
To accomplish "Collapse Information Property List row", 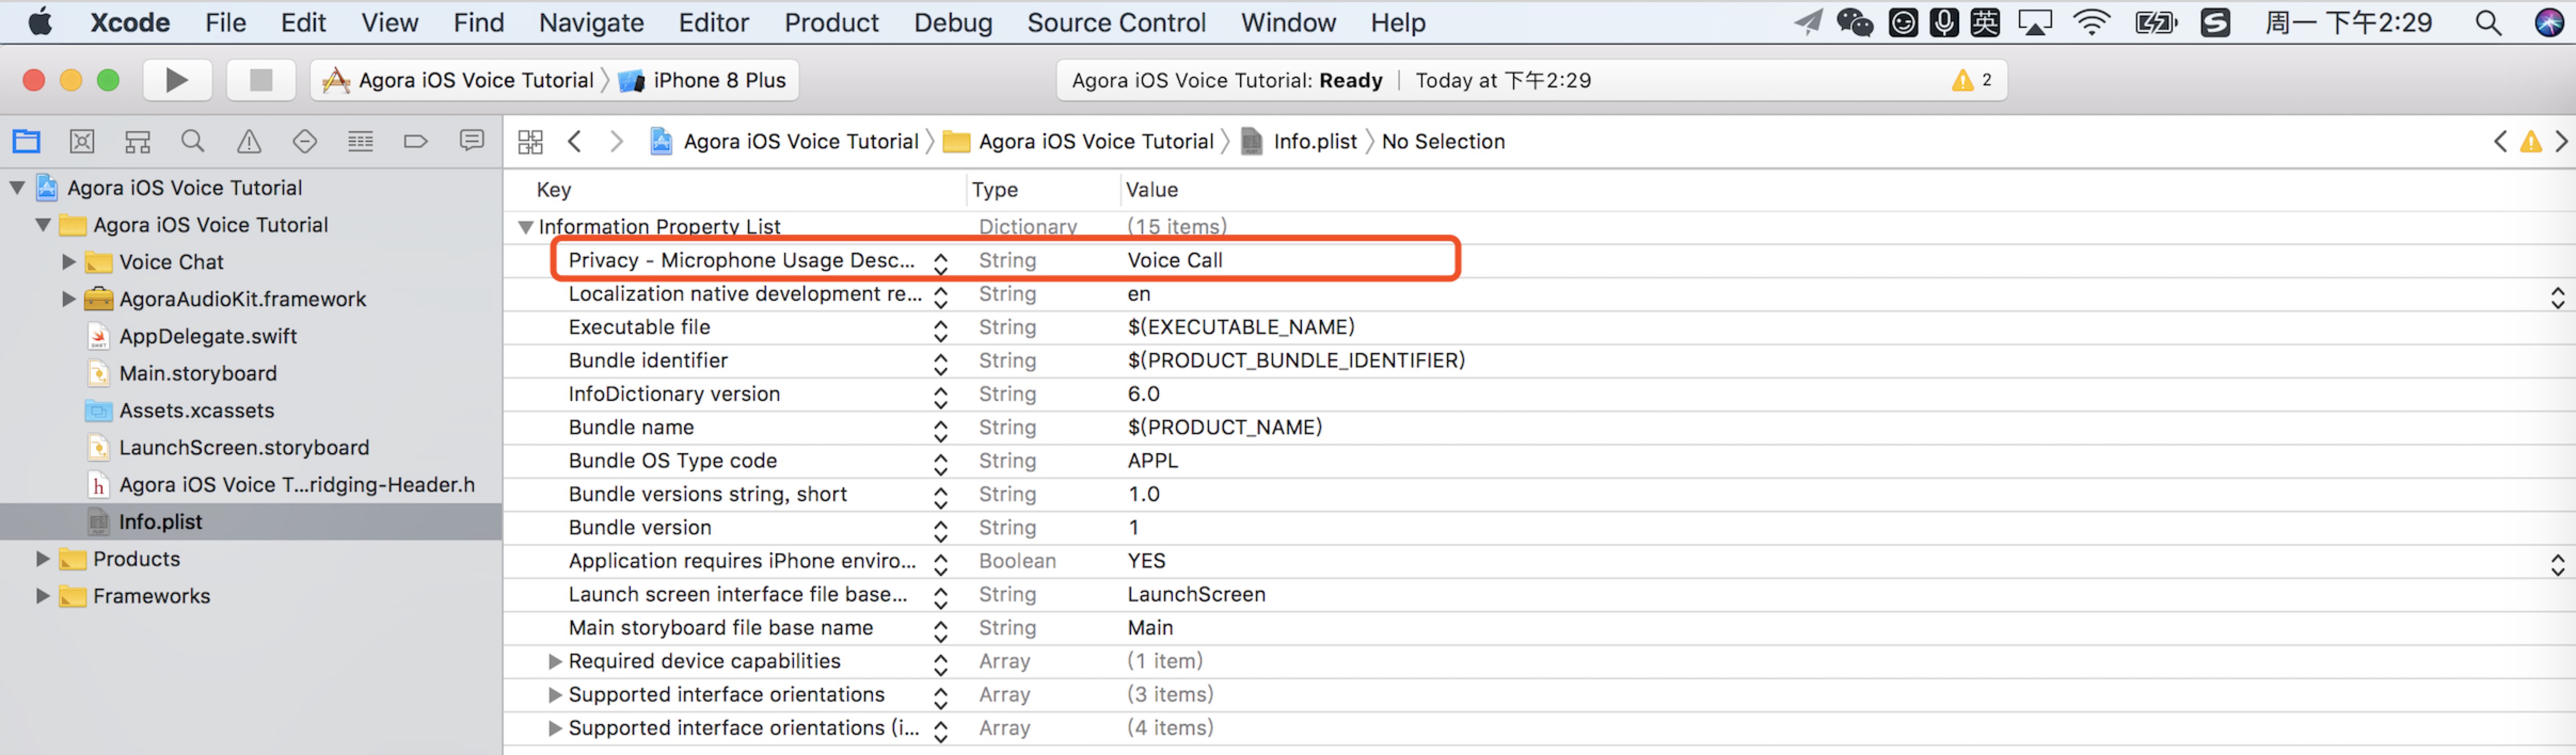I will pos(525,227).
